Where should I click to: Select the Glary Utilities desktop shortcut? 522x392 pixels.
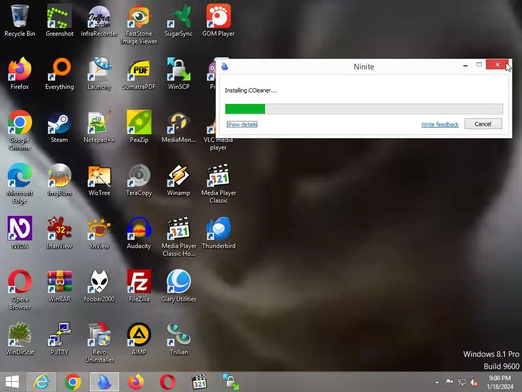(x=178, y=286)
